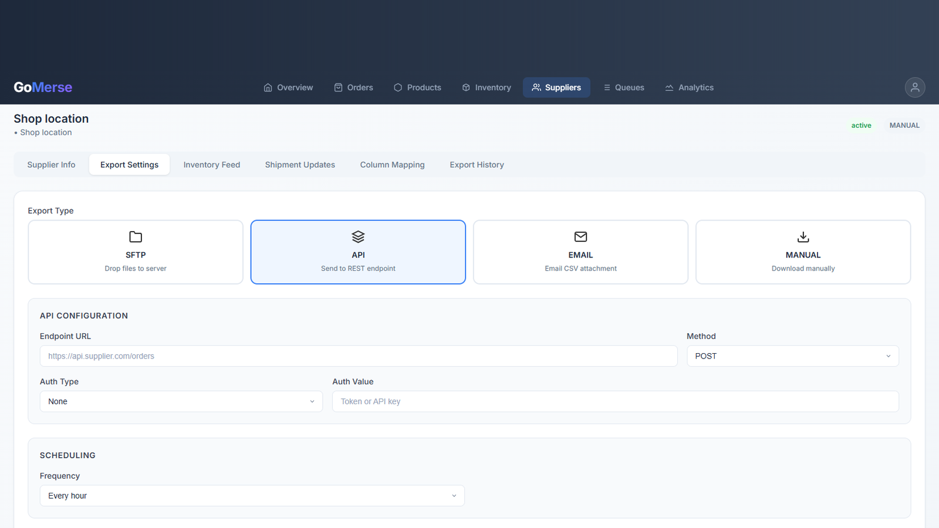The height and width of the screenshot is (528, 939).
Task: Focus the Endpoint URL input field
Action: click(x=359, y=356)
